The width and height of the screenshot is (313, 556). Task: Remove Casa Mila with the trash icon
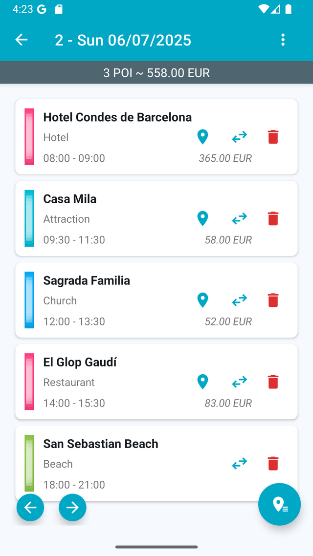273,218
